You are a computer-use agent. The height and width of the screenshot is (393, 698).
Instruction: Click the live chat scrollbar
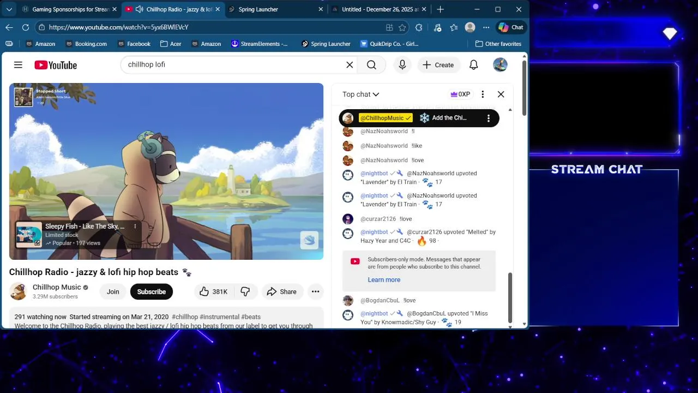tap(510, 297)
